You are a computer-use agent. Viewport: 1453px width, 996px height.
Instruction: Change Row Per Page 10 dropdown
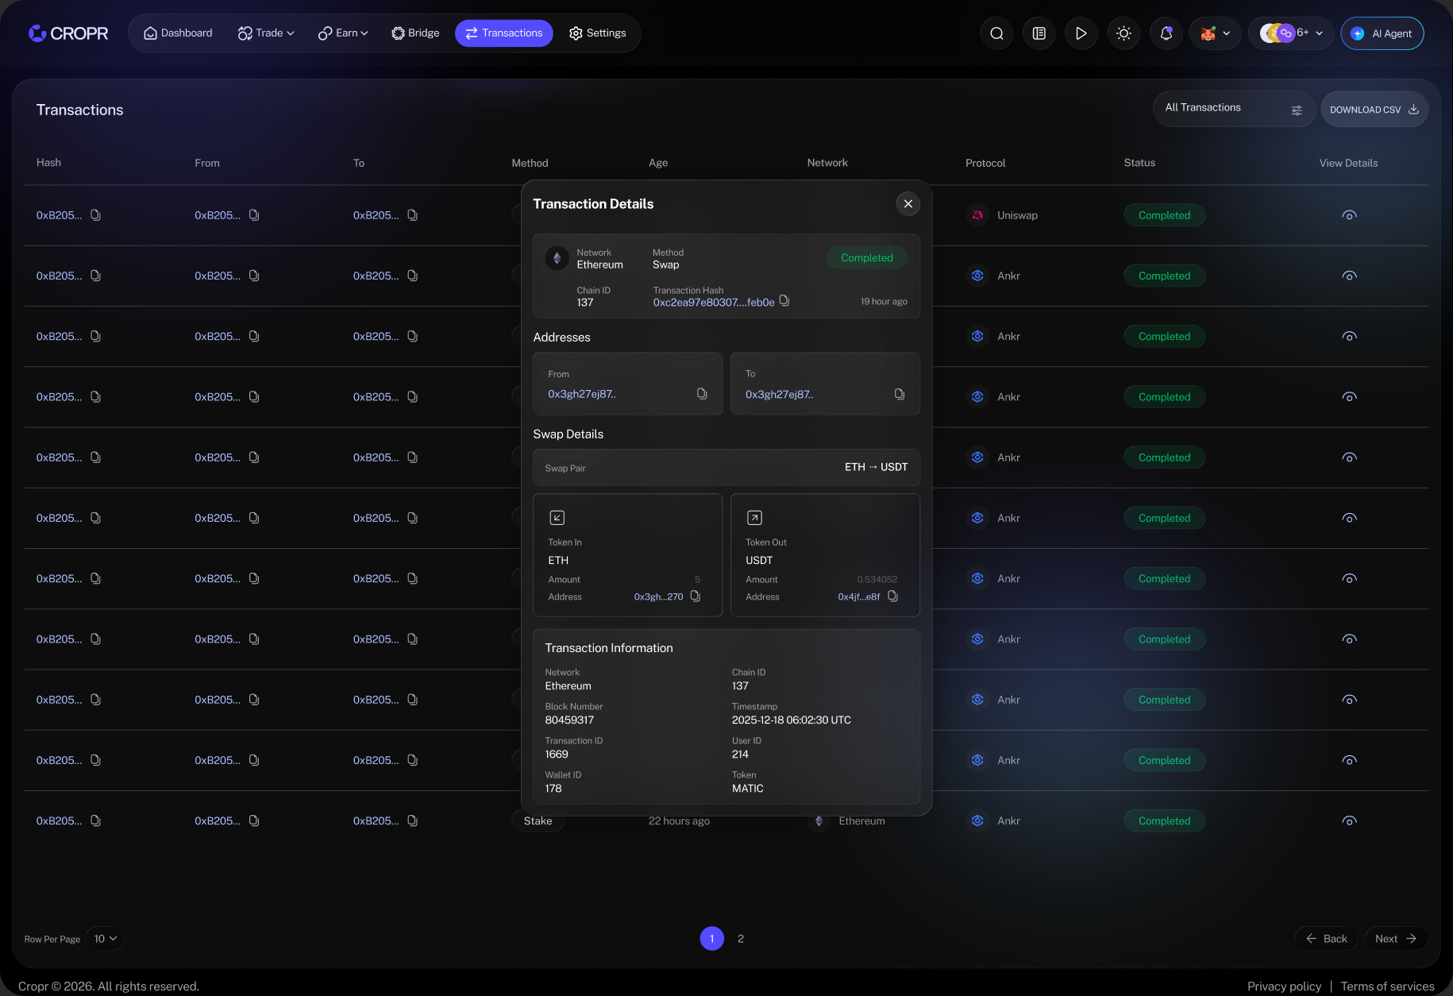105,939
